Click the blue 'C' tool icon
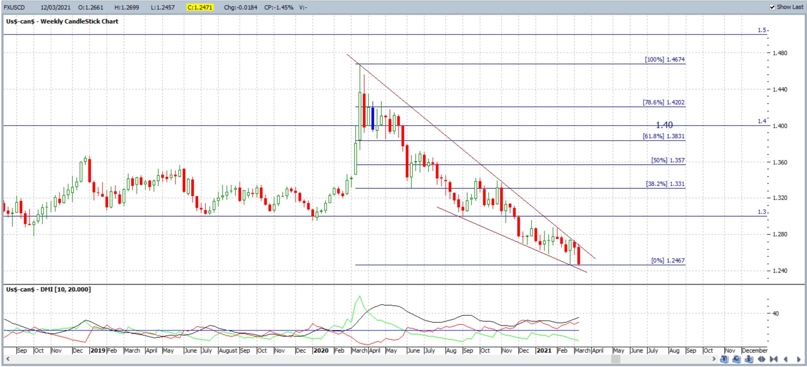 737,359
